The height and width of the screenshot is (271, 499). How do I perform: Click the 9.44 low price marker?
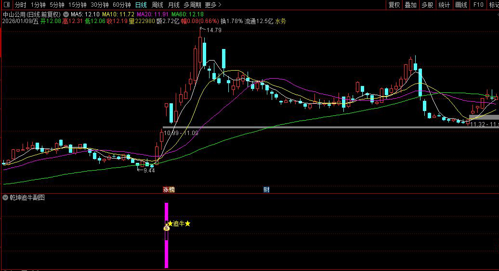149,171
